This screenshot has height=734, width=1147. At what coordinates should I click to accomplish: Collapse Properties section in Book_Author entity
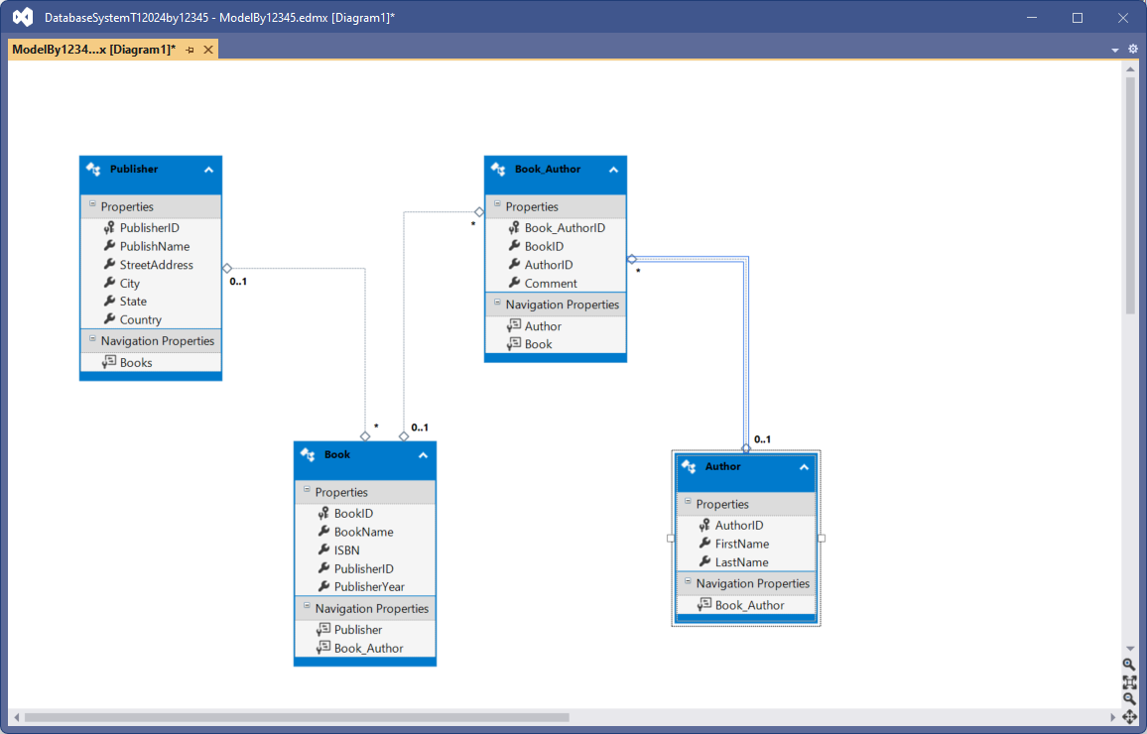tap(498, 205)
